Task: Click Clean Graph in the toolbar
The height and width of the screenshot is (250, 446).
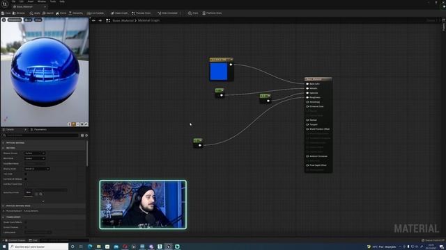Action: [x=119, y=13]
